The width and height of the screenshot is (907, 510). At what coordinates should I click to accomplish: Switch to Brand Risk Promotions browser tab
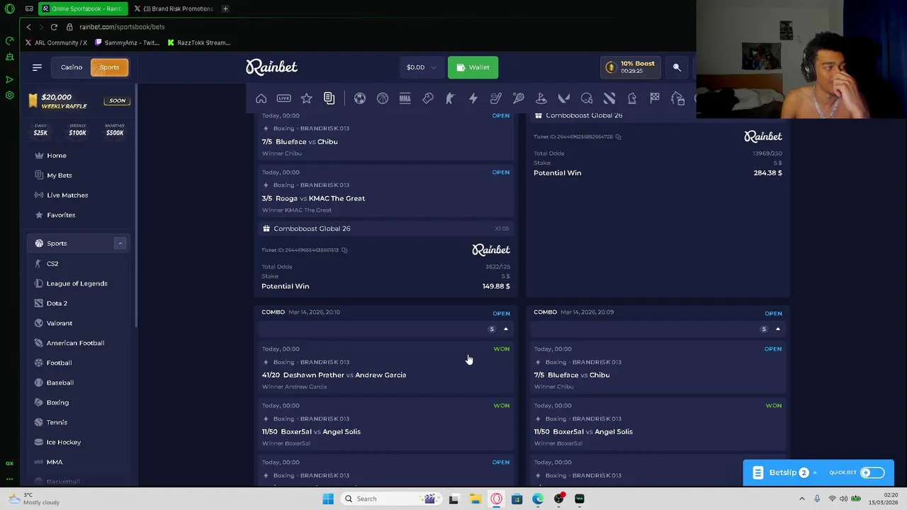(x=173, y=8)
